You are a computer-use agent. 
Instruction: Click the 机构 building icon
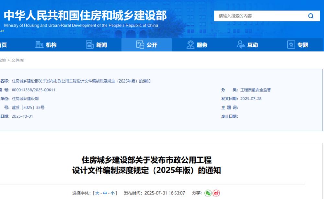click(39, 45)
